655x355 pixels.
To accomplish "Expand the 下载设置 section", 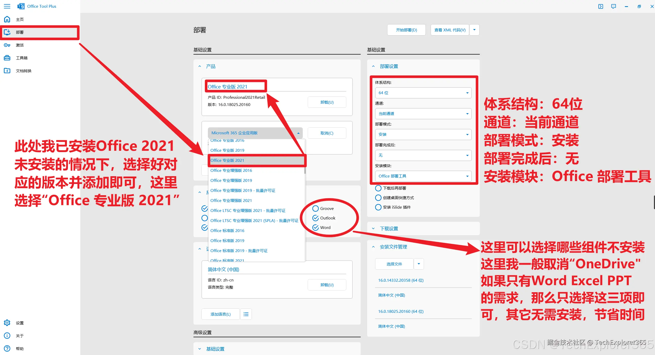I will [x=389, y=228].
